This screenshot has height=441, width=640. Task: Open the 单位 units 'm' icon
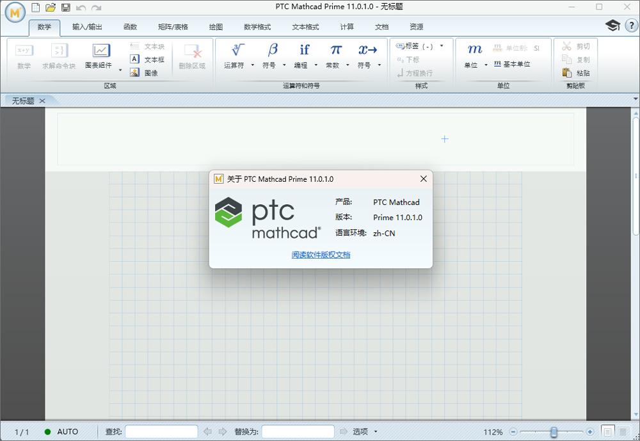[x=475, y=49]
